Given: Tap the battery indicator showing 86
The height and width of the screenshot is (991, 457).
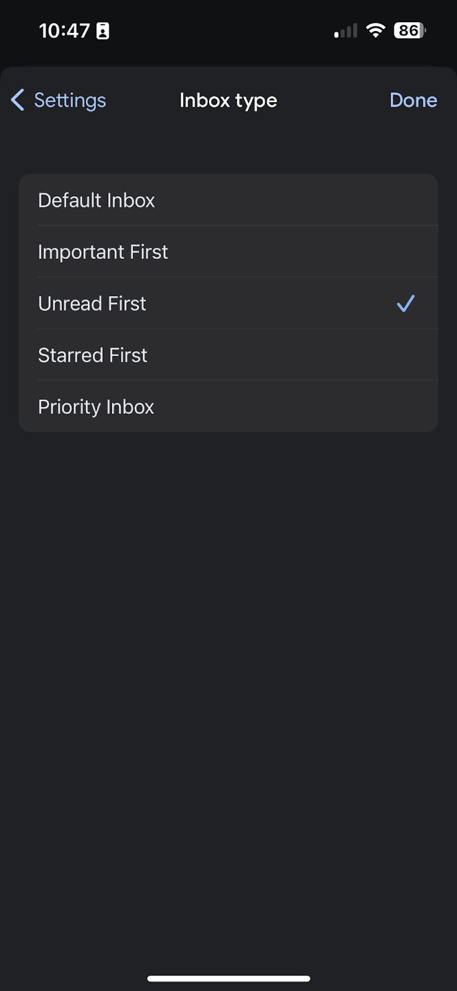Looking at the screenshot, I should click(x=409, y=30).
